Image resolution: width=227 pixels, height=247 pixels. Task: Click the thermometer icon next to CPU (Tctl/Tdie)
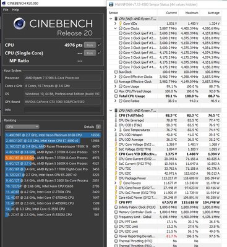[116, 115]
